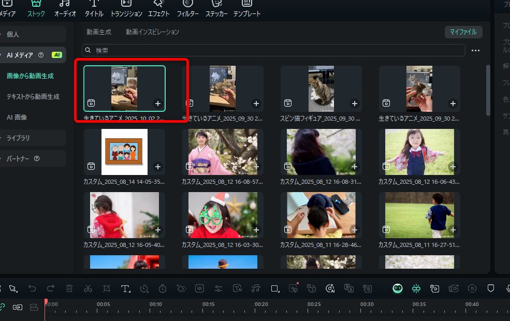510x321 pixels.
Task: Open the three-dot more options menu
Action: point(475,50)
